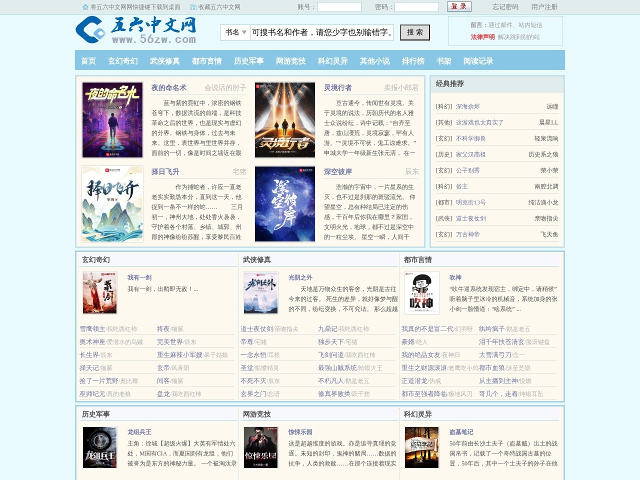
Task: Go to the 首页 home tab
Action: pyautogui.click(x=88, y=60)
